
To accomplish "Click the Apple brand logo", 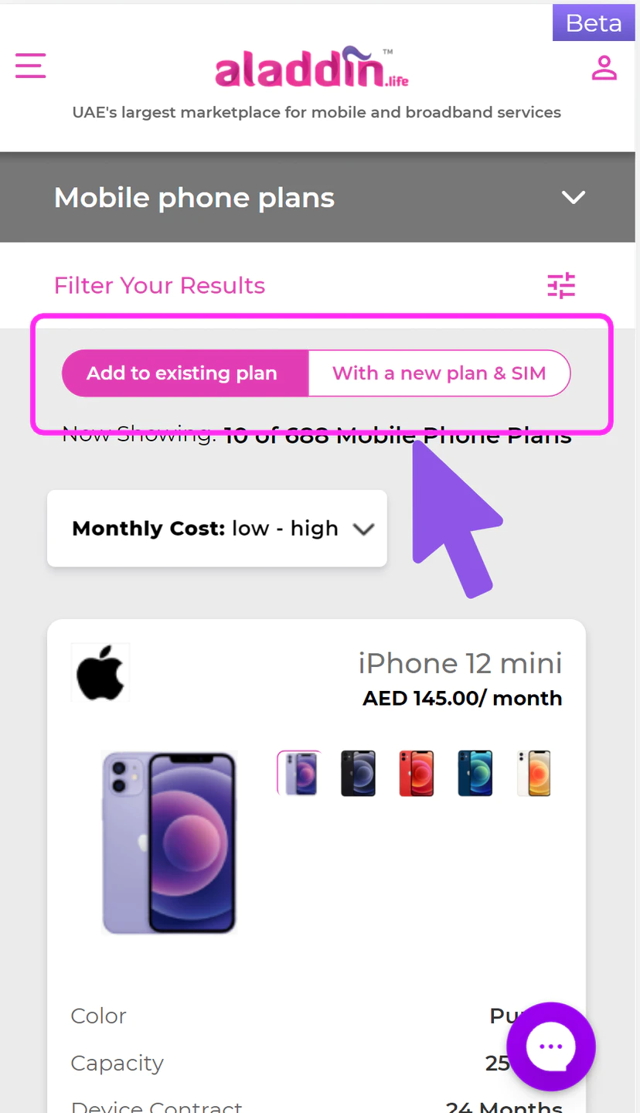I will coord(100,672).
